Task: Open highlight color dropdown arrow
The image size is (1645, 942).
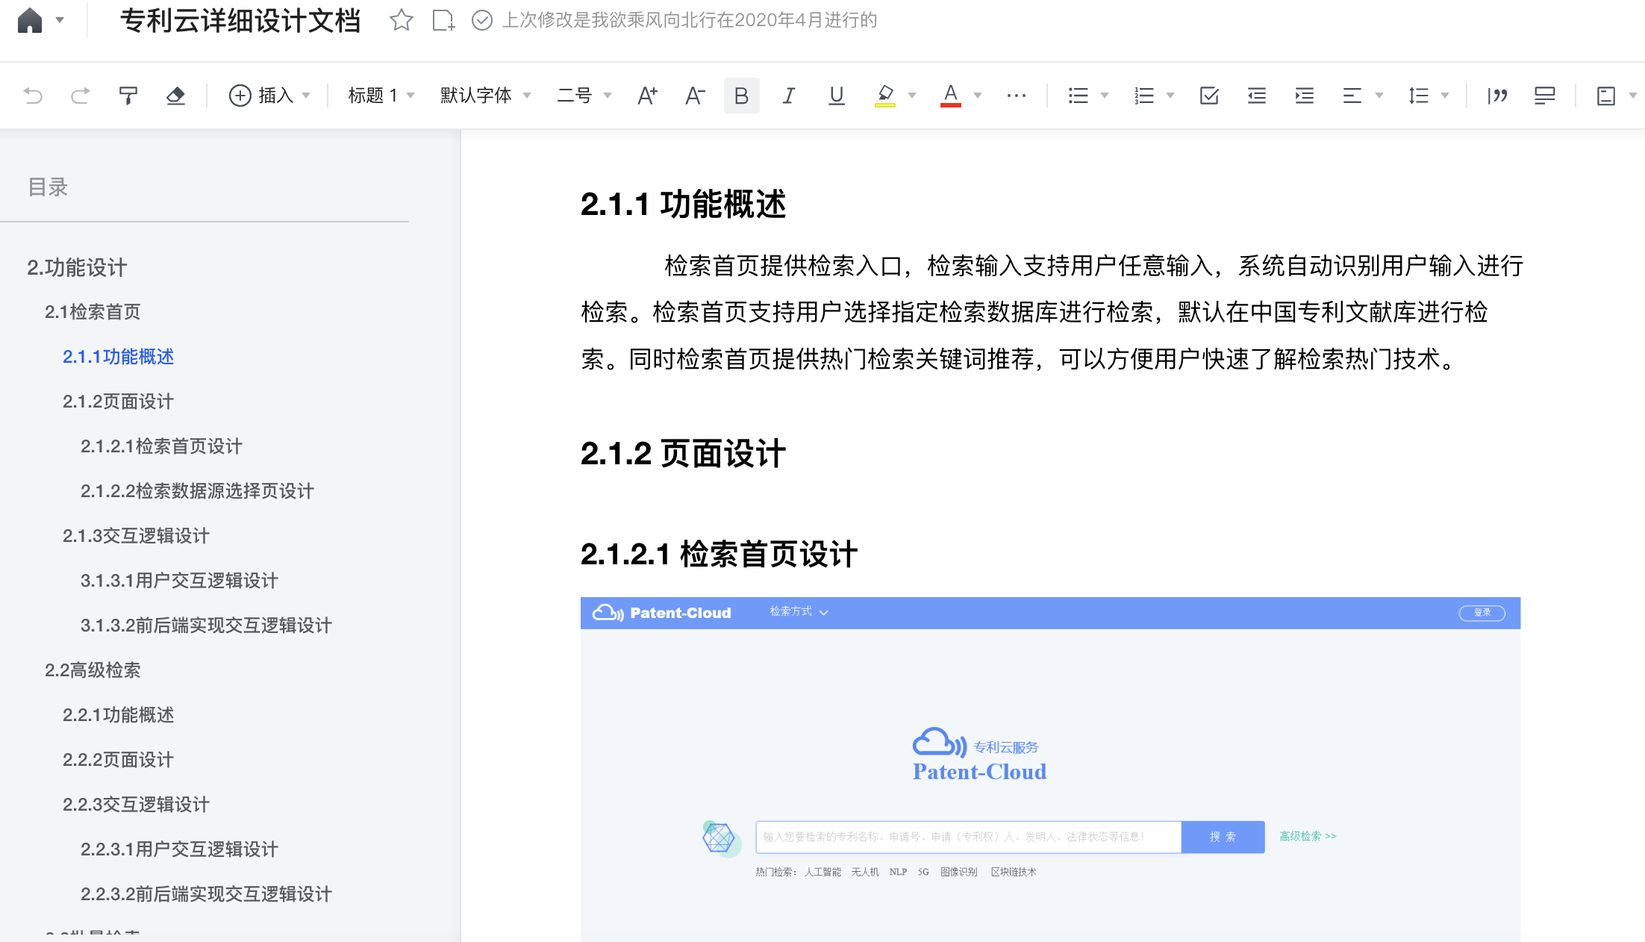Action: point(911,96)
